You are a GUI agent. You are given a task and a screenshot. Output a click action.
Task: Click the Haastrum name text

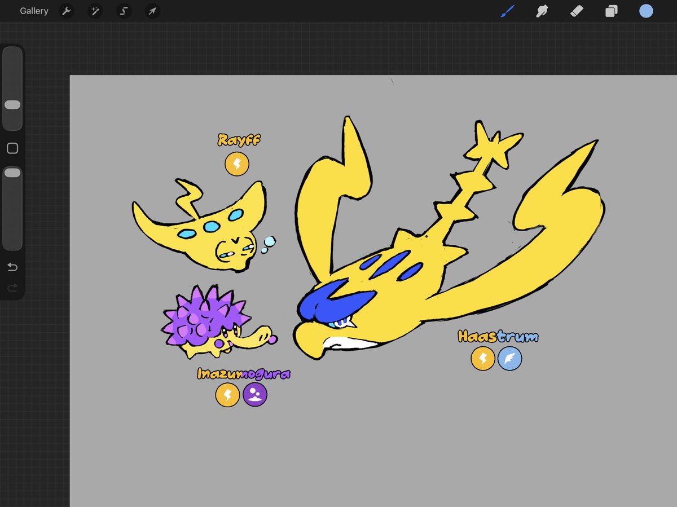[498, 337]
